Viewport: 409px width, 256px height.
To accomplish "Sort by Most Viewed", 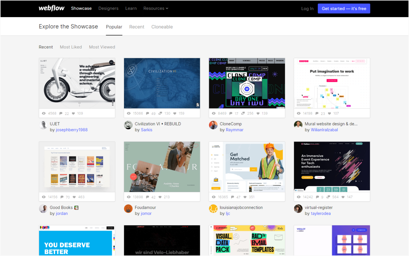I will [102, 47].
